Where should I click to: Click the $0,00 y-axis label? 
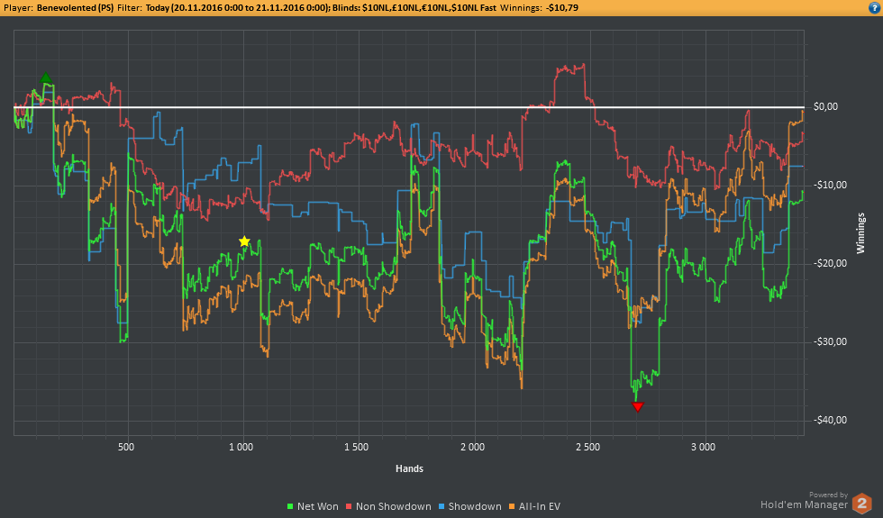[825, 106]
